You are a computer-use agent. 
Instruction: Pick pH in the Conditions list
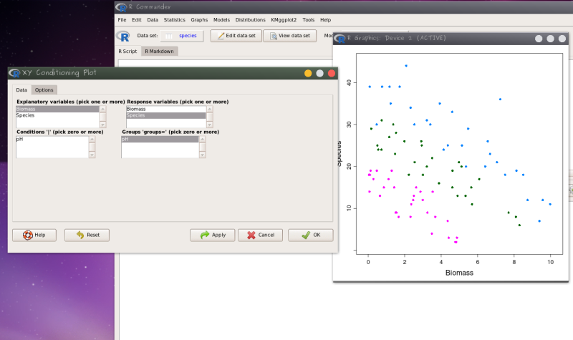[x=20, y=139]
